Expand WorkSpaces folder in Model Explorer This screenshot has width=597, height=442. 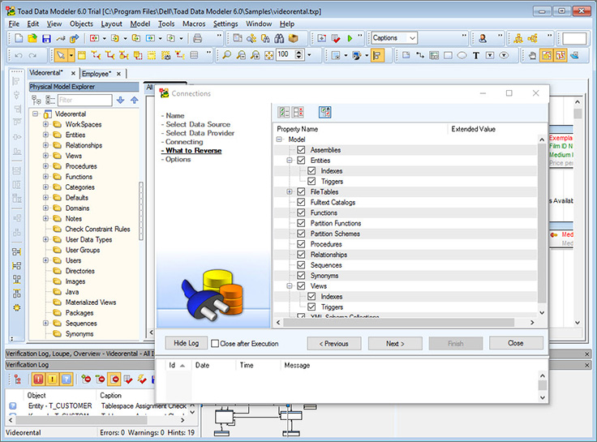(45, 124)
